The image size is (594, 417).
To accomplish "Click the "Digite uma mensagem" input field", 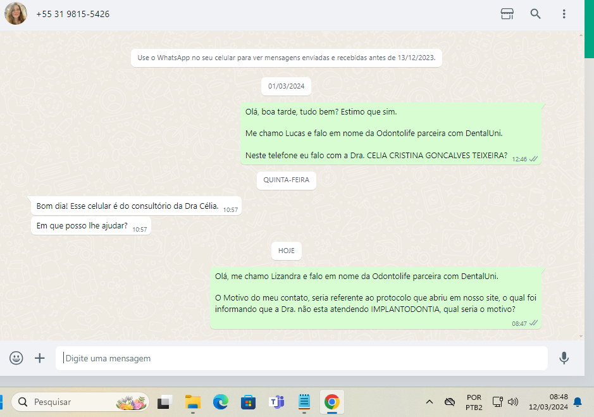I will [302, 358].
